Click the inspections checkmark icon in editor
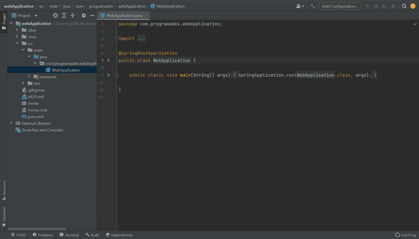 (414, 24)
